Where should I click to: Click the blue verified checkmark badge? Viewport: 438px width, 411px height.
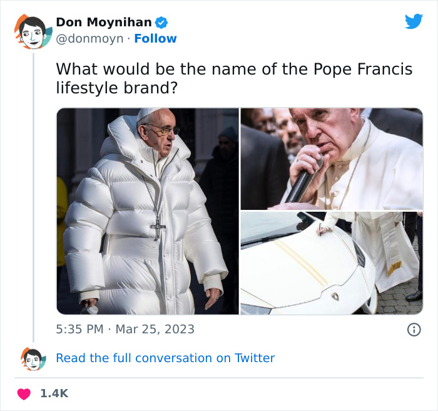click(x=161, y=23)
